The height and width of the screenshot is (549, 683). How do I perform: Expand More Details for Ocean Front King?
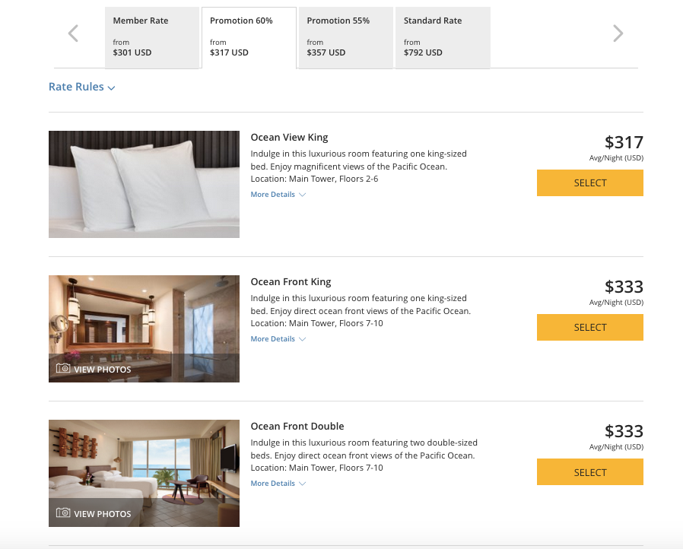click(x=278, y=339)
